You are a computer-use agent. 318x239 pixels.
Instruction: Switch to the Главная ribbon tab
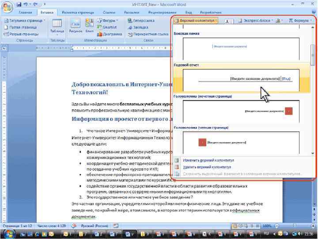click(x=25, y=12)
